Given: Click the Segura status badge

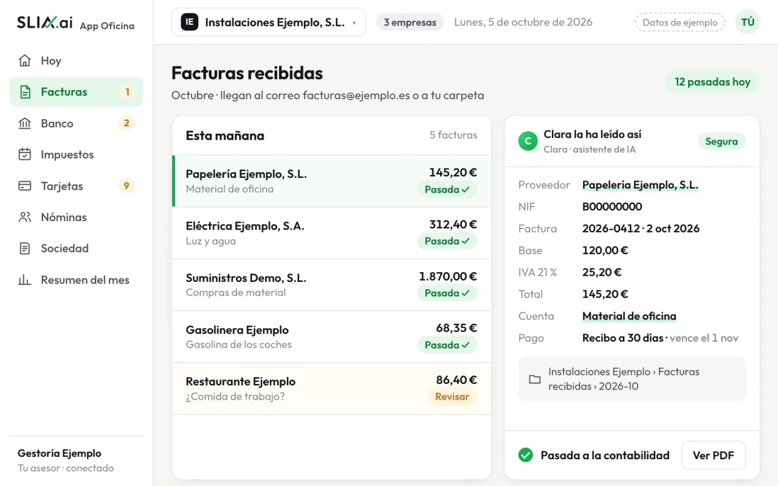Looking at the screenshot, I should point(721,142).
